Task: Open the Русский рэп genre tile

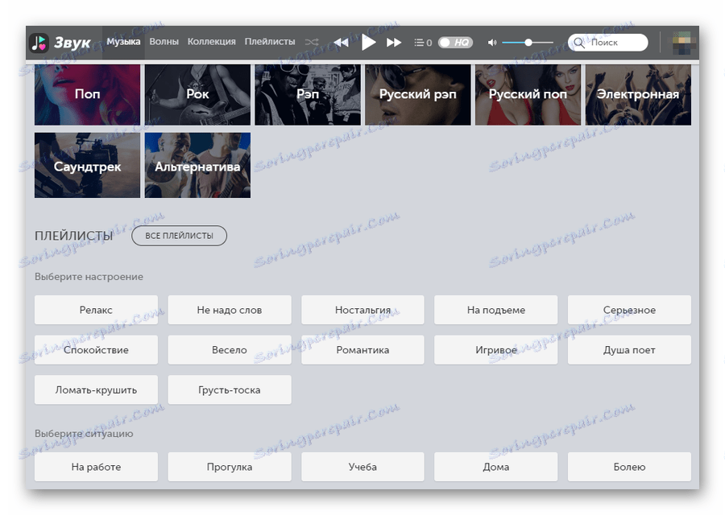Action: tap(418, 95)
